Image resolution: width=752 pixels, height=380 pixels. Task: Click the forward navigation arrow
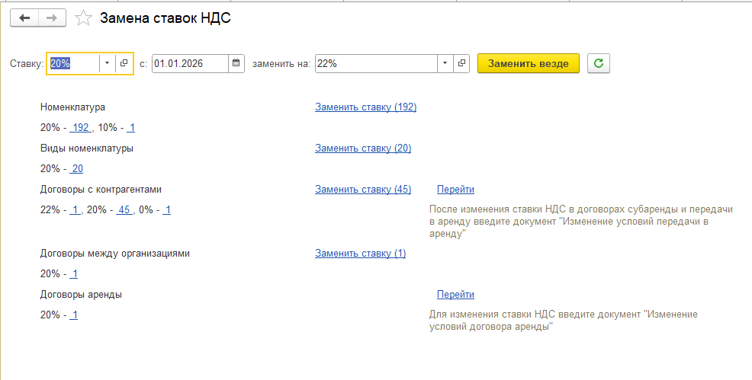(x=52, y=18)
